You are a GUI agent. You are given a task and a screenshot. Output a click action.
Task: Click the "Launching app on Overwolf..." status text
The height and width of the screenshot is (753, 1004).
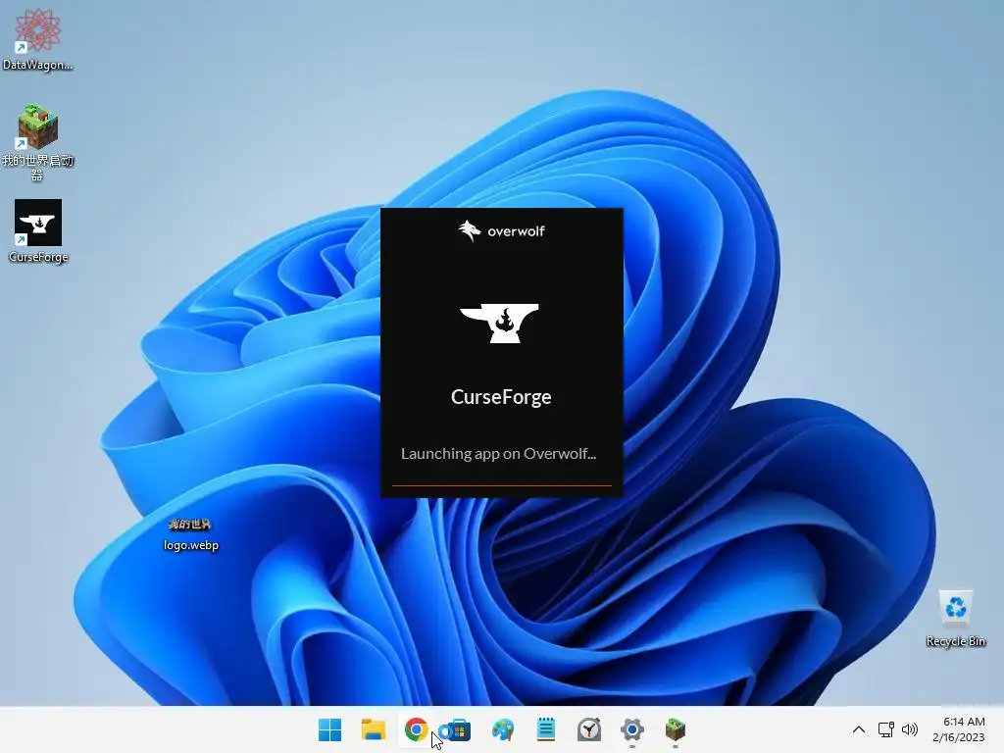click(x=498, y=453)
